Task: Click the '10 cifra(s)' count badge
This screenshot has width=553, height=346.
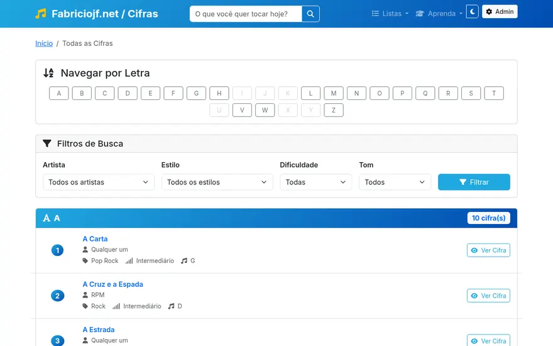Action: tap(489, 218)
